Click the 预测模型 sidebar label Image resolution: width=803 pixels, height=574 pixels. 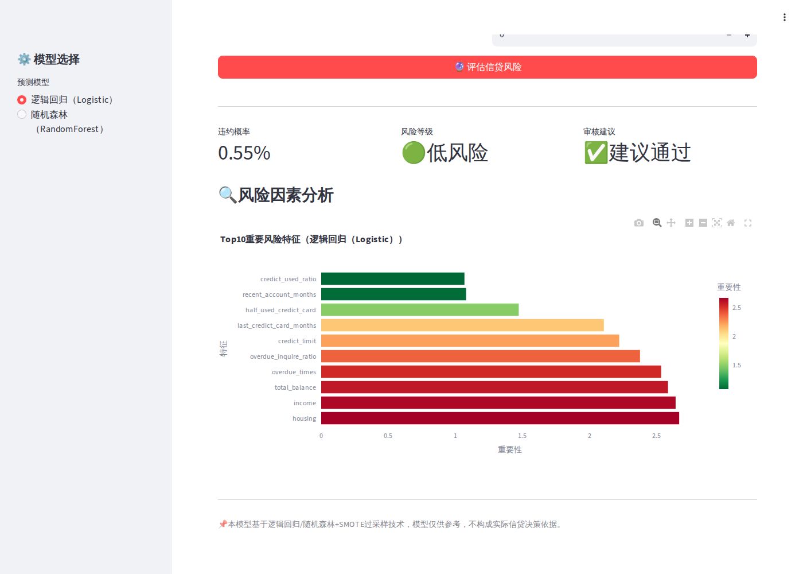(x=33, y=82)
